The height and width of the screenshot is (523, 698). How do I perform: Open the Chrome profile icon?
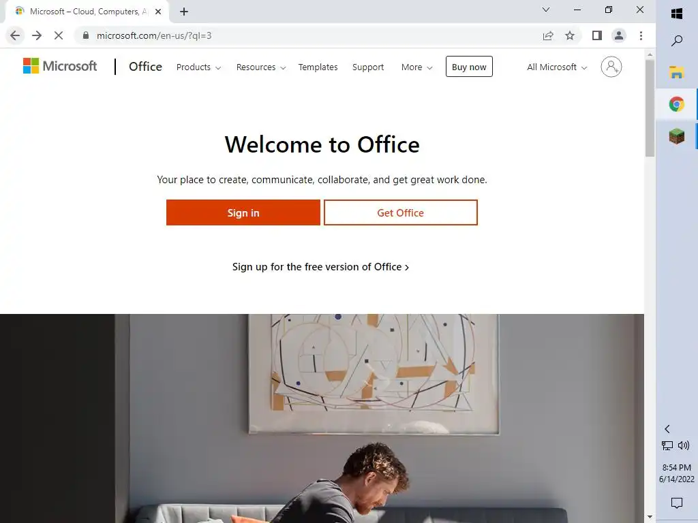[619, 35]
